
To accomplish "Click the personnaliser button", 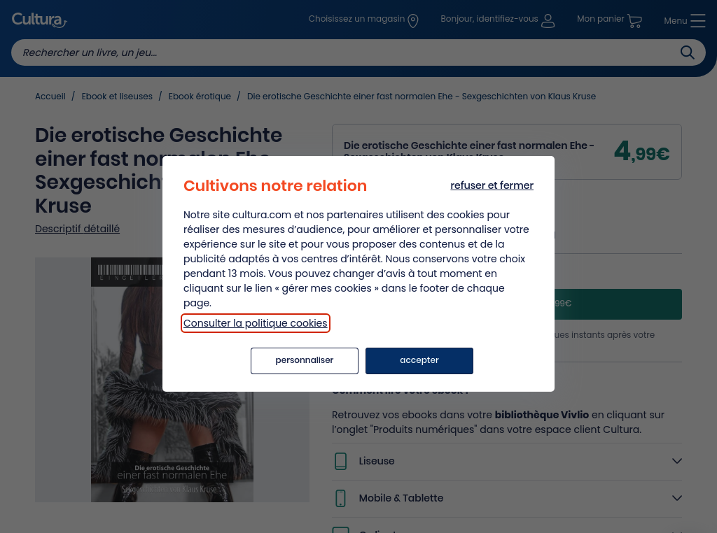I will [x=305, y=361].
